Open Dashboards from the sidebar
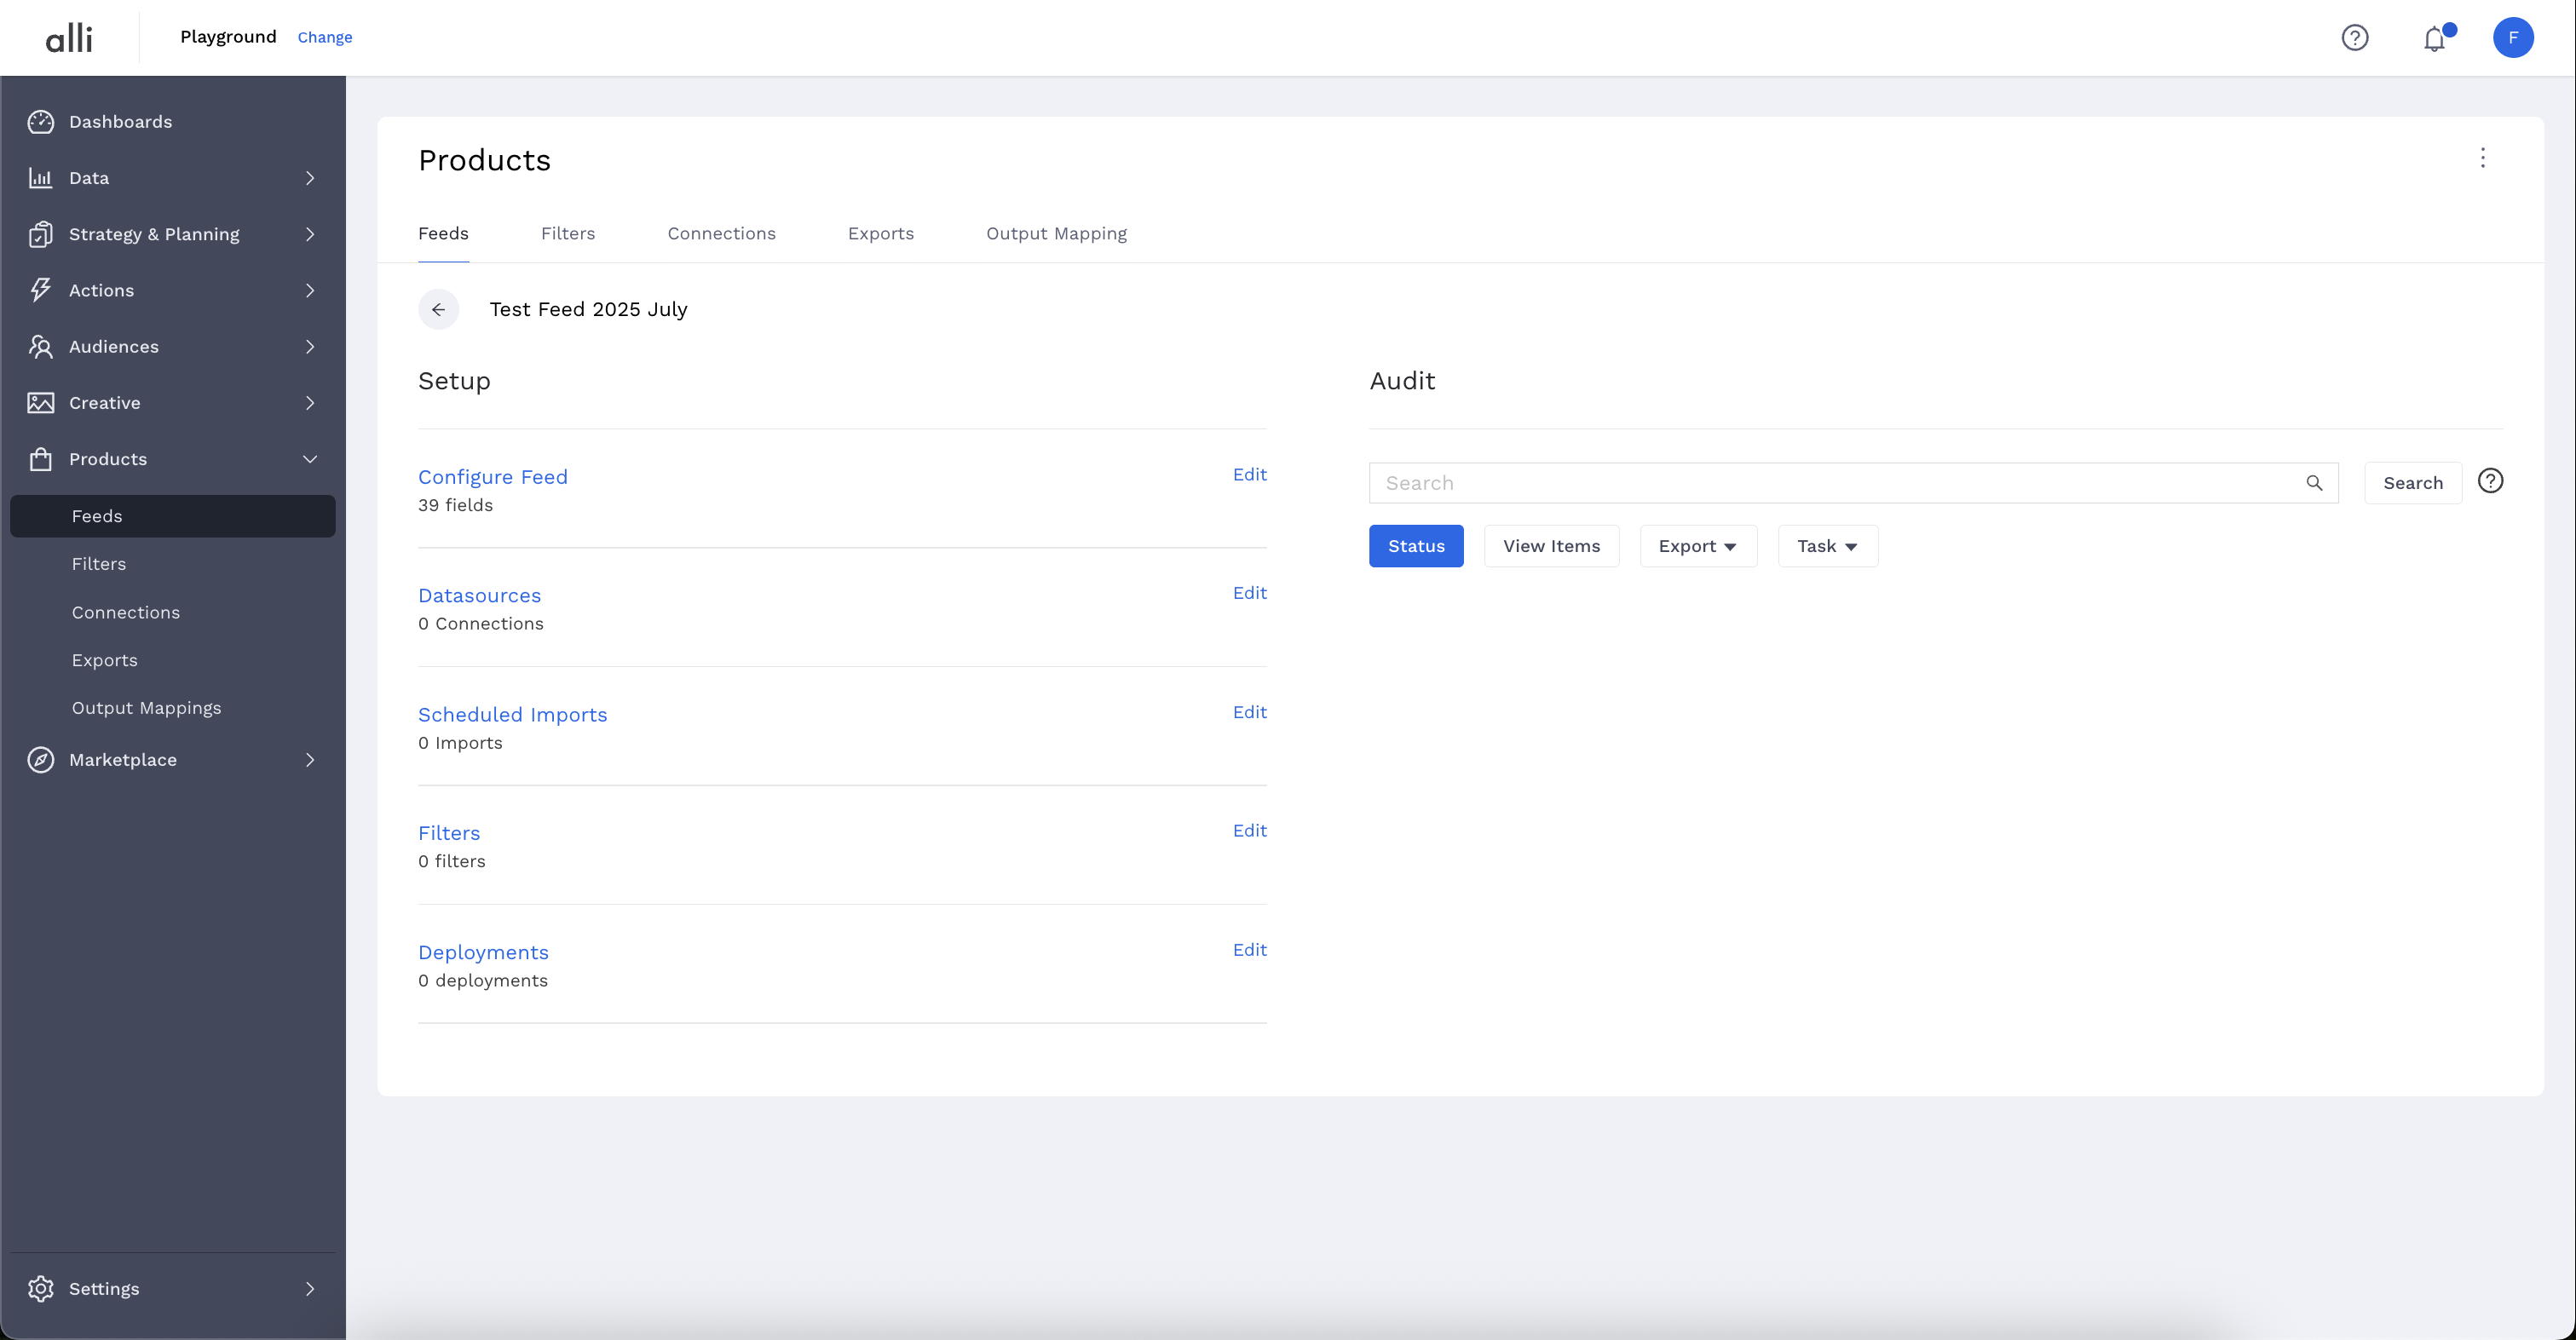This screenshot has height=1340, width=2576. pos(120,122)
